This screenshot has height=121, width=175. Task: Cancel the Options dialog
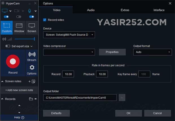tap(158, 113)
